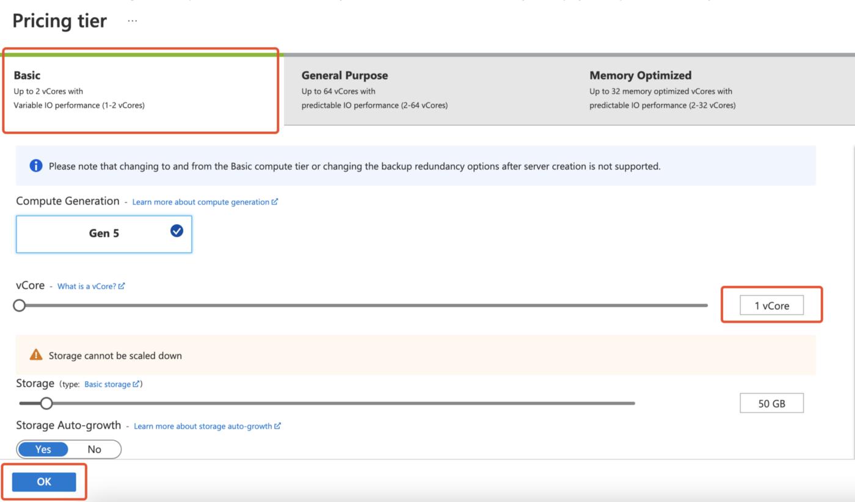Click the orange storage warning triangle icon
855x502 pixels.
[x=36, y=355]
